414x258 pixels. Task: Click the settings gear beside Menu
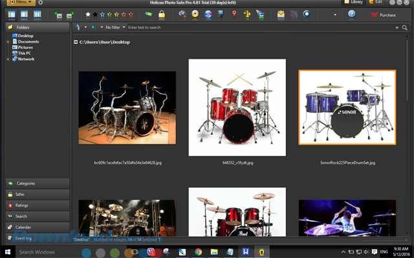click(40, 3)
